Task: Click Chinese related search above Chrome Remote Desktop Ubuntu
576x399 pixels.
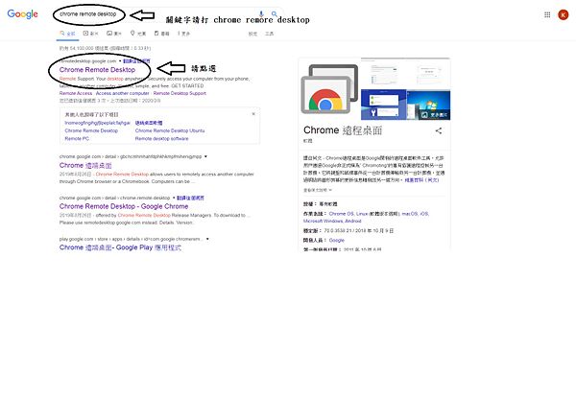Action: pos(149,123)
